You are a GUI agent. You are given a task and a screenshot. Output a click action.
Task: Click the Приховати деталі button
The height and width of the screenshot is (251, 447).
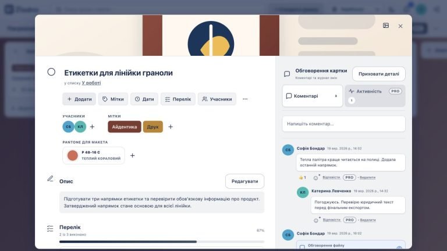point(378,74)
